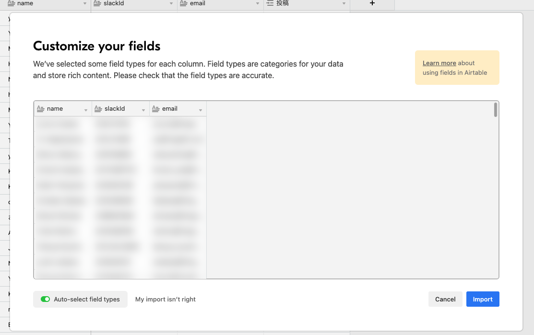Click 投稿 field-type icon in background table
The height and width of the screenshot is (335, 534).
270,3
